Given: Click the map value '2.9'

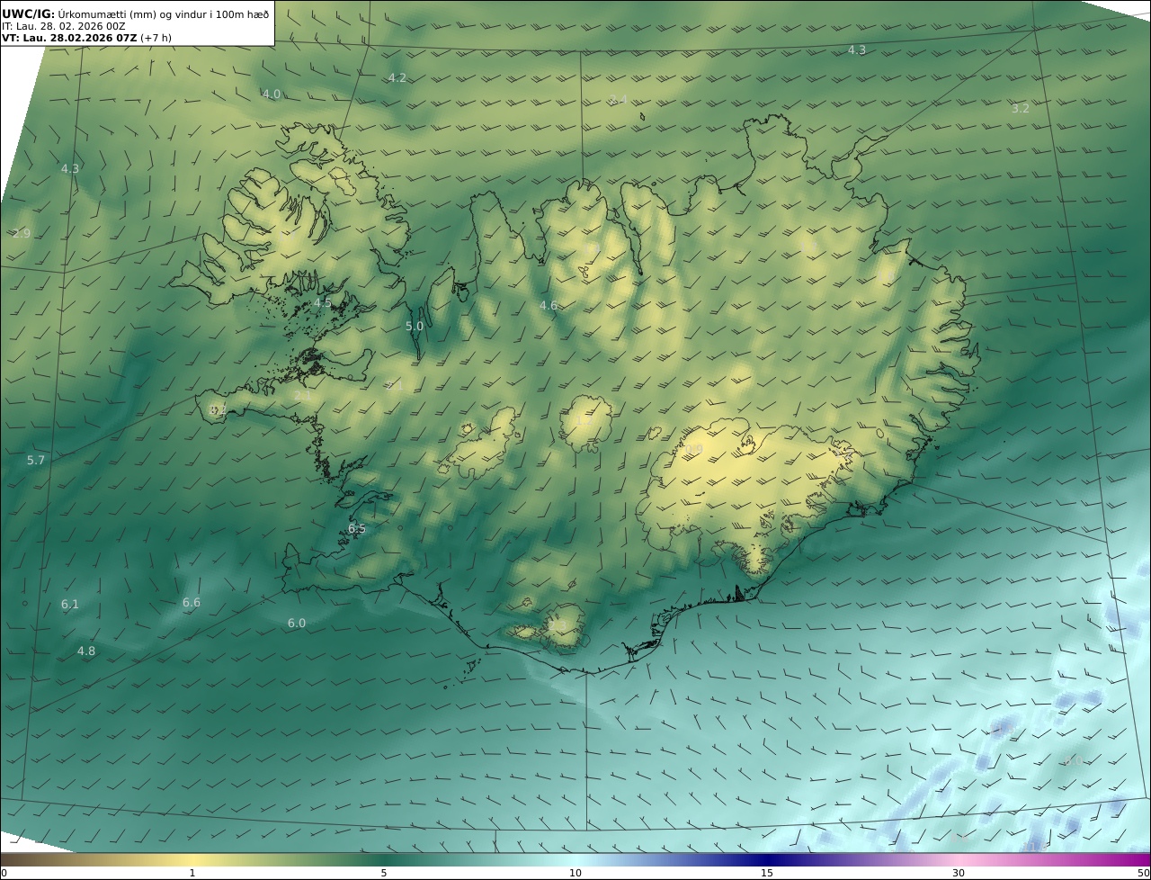Looking at the screenshot, I should click(22, 234).
